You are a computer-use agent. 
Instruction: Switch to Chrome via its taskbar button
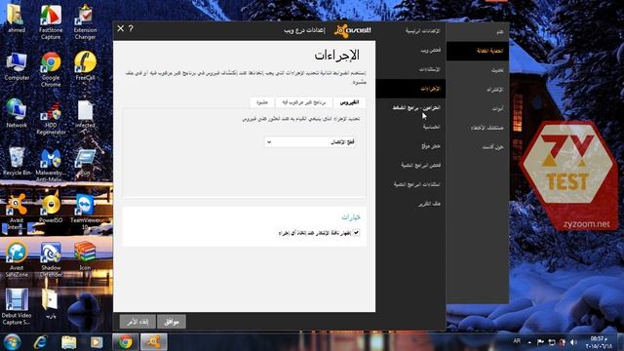coord(126,342)
